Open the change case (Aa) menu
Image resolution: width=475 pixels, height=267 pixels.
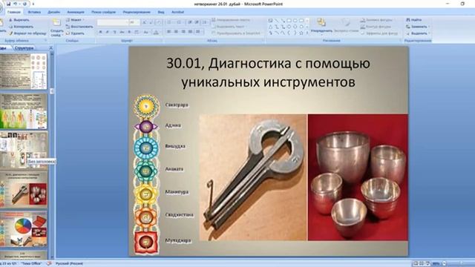coord(146,32)
